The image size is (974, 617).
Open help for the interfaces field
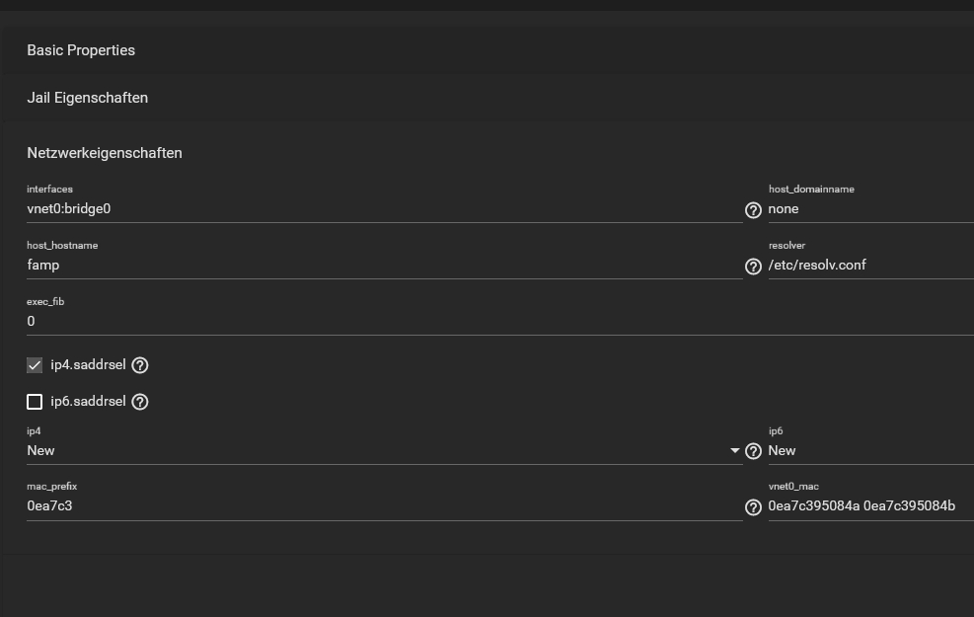(753, 210)
